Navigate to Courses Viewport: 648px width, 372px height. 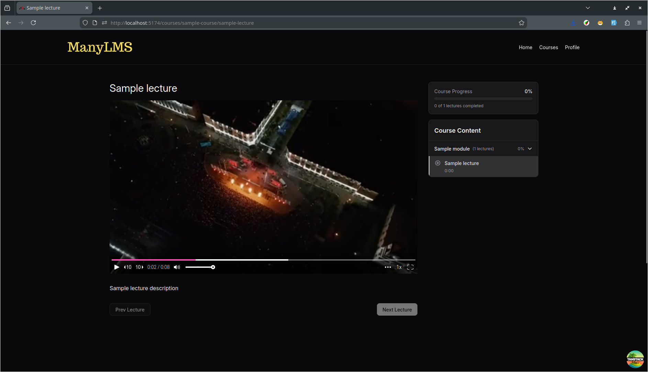point(548,47)
